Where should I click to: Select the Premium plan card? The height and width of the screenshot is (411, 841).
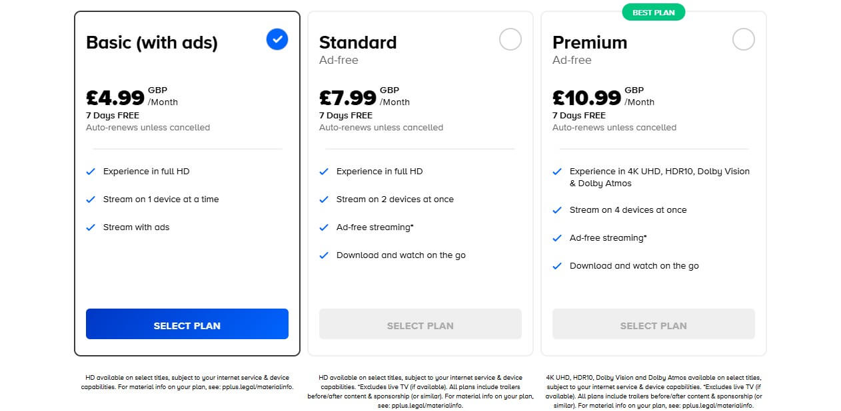click(x=653, y=180)
